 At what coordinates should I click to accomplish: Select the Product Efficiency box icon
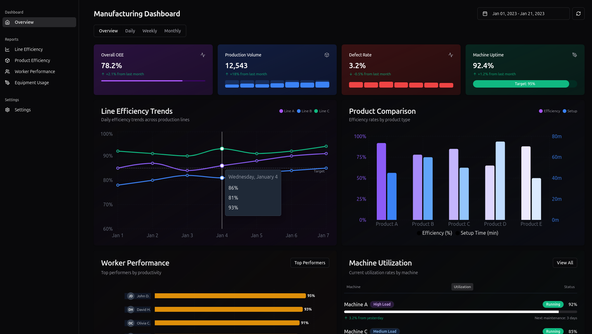[x=7, y=60]
